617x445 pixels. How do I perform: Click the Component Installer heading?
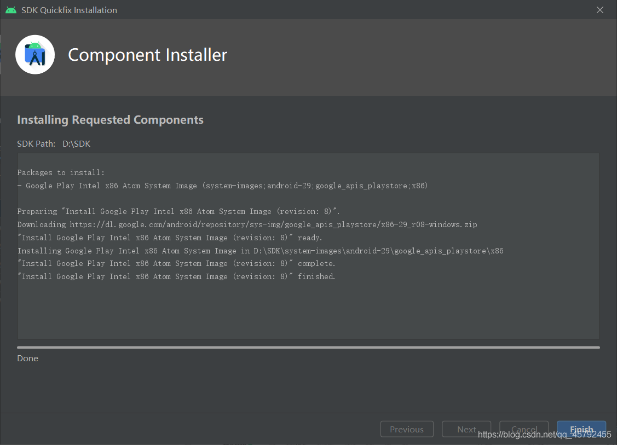point(148,55)
